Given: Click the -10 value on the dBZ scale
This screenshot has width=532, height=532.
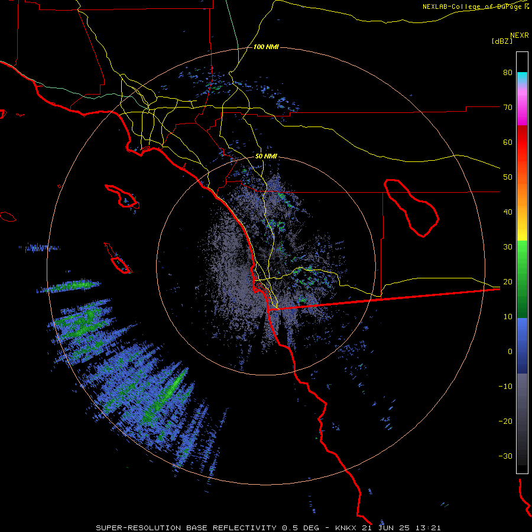Looking at the screenshot, I should point(505,387).
